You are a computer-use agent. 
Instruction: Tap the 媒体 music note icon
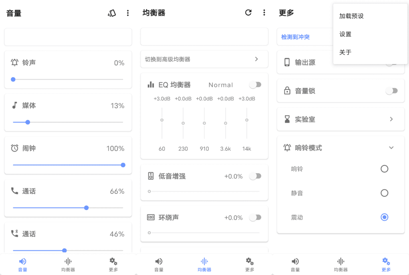[x=15, y=105]
